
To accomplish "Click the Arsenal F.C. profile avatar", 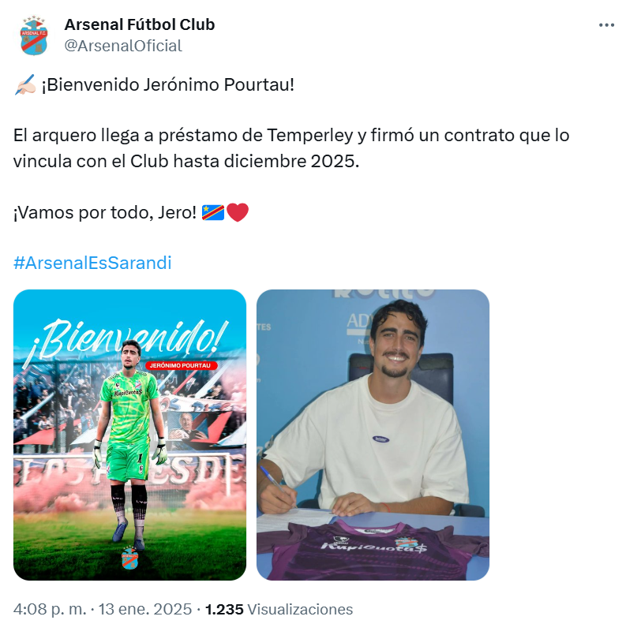I will (x=34, y=35).
